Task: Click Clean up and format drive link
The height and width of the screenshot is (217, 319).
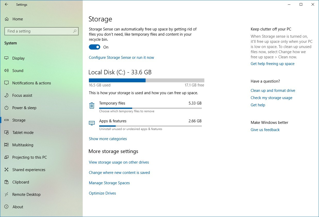Action: tap(273, 91)
